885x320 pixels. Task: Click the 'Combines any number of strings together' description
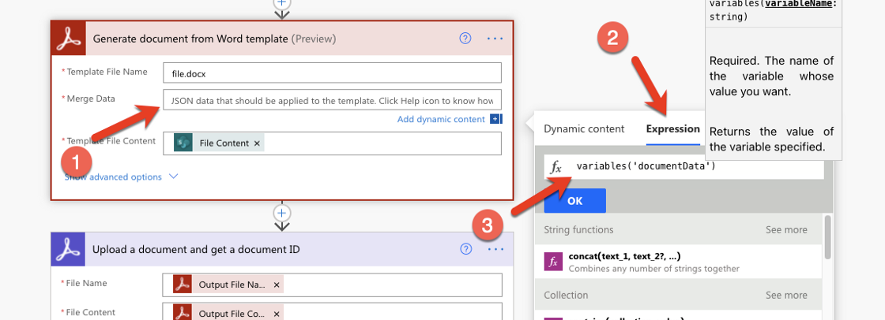654,269
